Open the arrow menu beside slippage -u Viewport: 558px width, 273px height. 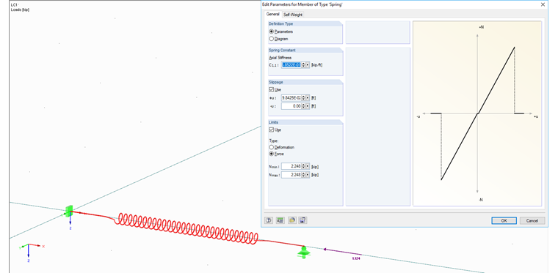(x=308, y=106)
